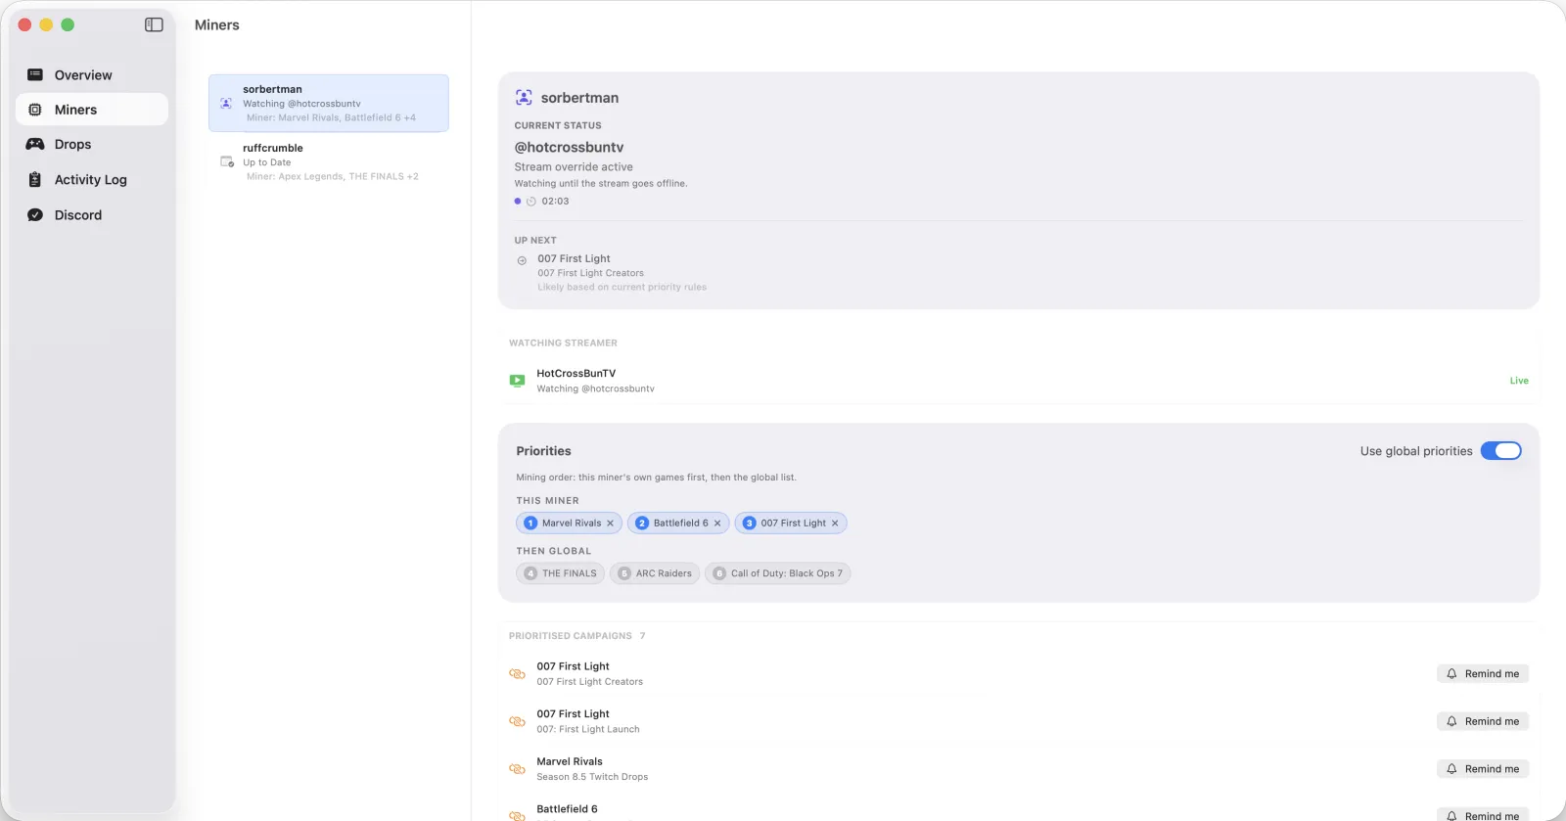The height and width of the screenshot is (821, 1566).
Task: Select the sorbertman miner row
Action: pos(329,103)
